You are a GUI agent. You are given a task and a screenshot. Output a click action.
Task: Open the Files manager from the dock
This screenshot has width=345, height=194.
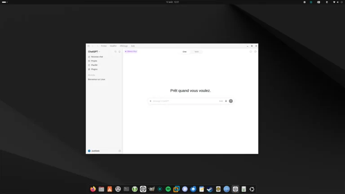101,189
